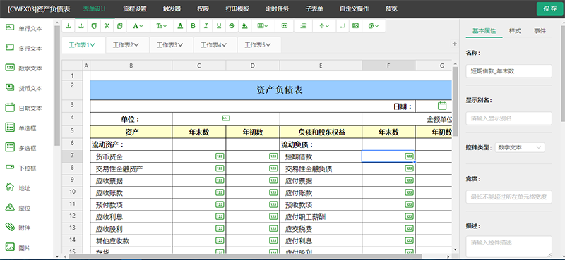The image size is (565, 260).
Task: Open the 控件类型 数字文本 dropdown
Action: tap(520, 147)
